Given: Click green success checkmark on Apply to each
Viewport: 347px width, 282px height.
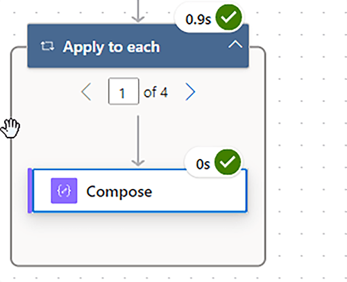Looking at the screenshot, I should [x=228, y=17].
